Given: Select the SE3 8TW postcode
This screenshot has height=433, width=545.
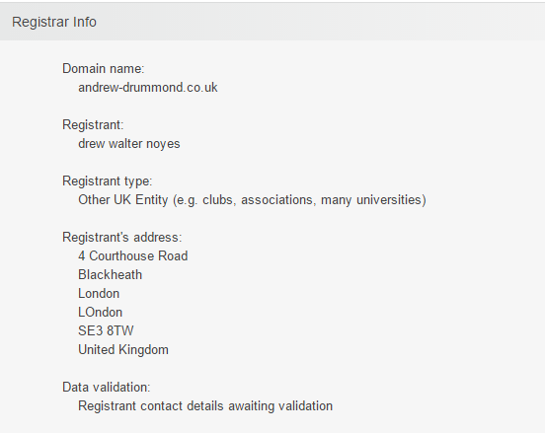Looking at the screenshot, I should coord(106,331).
